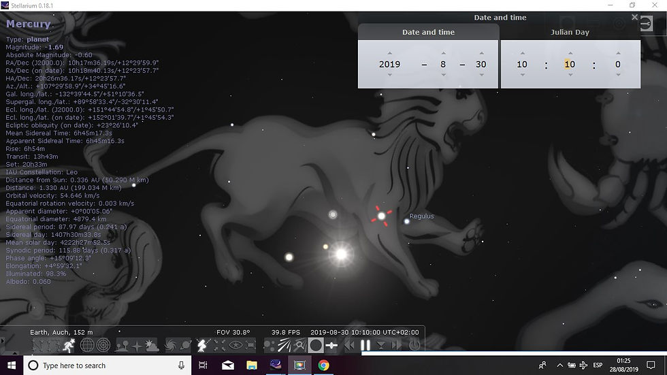Click the 'IAU Constellation: Leo' line
This screenshot has width=667, height=375.
[x=42, y=172]
